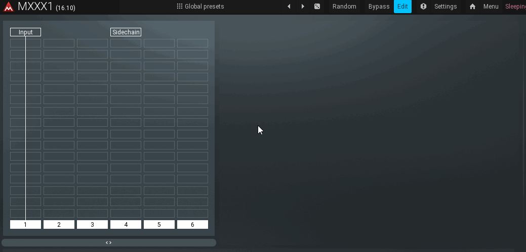This screenshot has width=526, height=252.
Task: Go to previous preset arrow
Action: pyautogui.click(x=289, y=7)
